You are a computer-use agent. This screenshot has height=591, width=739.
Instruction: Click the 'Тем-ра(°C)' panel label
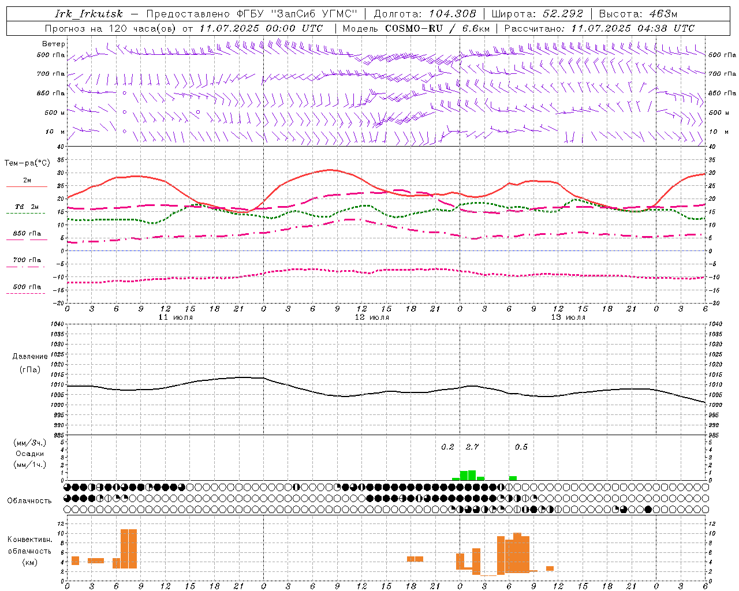(27, 163)
